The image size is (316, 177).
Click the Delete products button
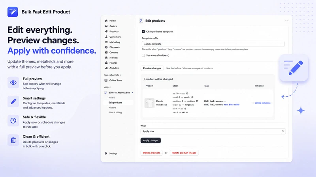point(151,153)
